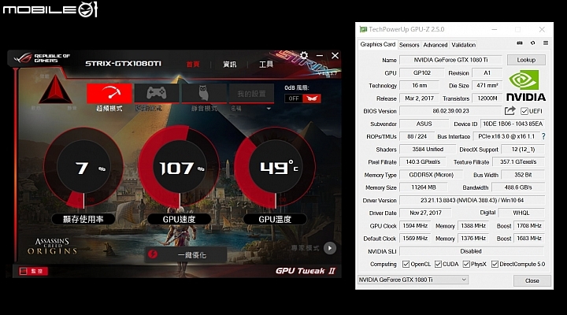The width and height of the screenshot is (567, 315).
Task: Click the Bandwidth 488.6 GB/s value
Action: (518, 187)
